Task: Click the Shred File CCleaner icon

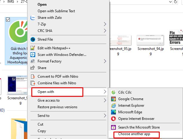Action: pyautogui.click(x=33, y=39)
